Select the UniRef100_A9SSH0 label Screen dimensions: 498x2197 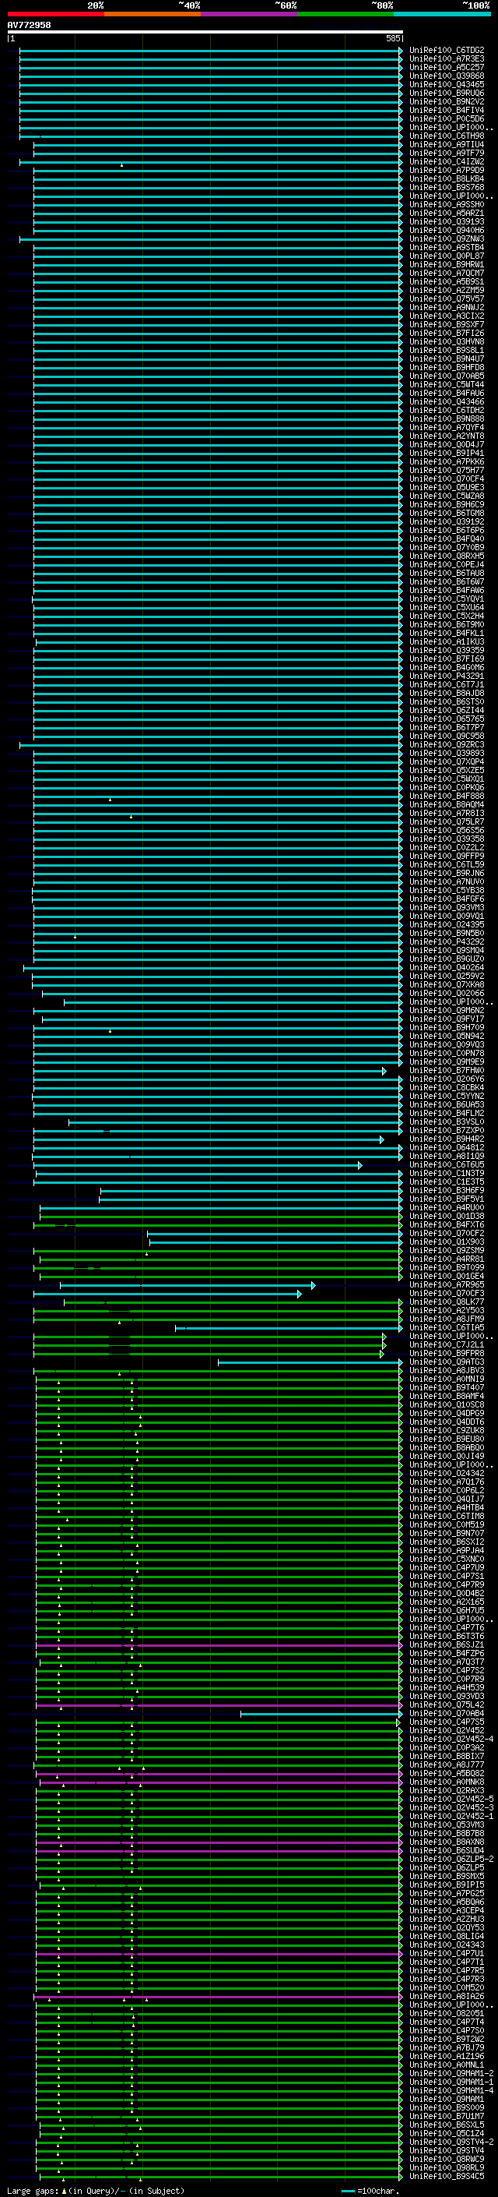446,205
